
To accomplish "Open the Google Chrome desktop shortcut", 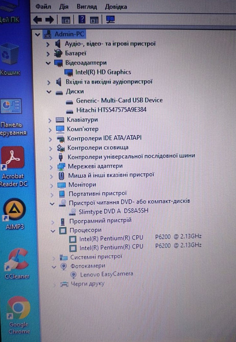I will pyautogui.click(x=18, y=315).
